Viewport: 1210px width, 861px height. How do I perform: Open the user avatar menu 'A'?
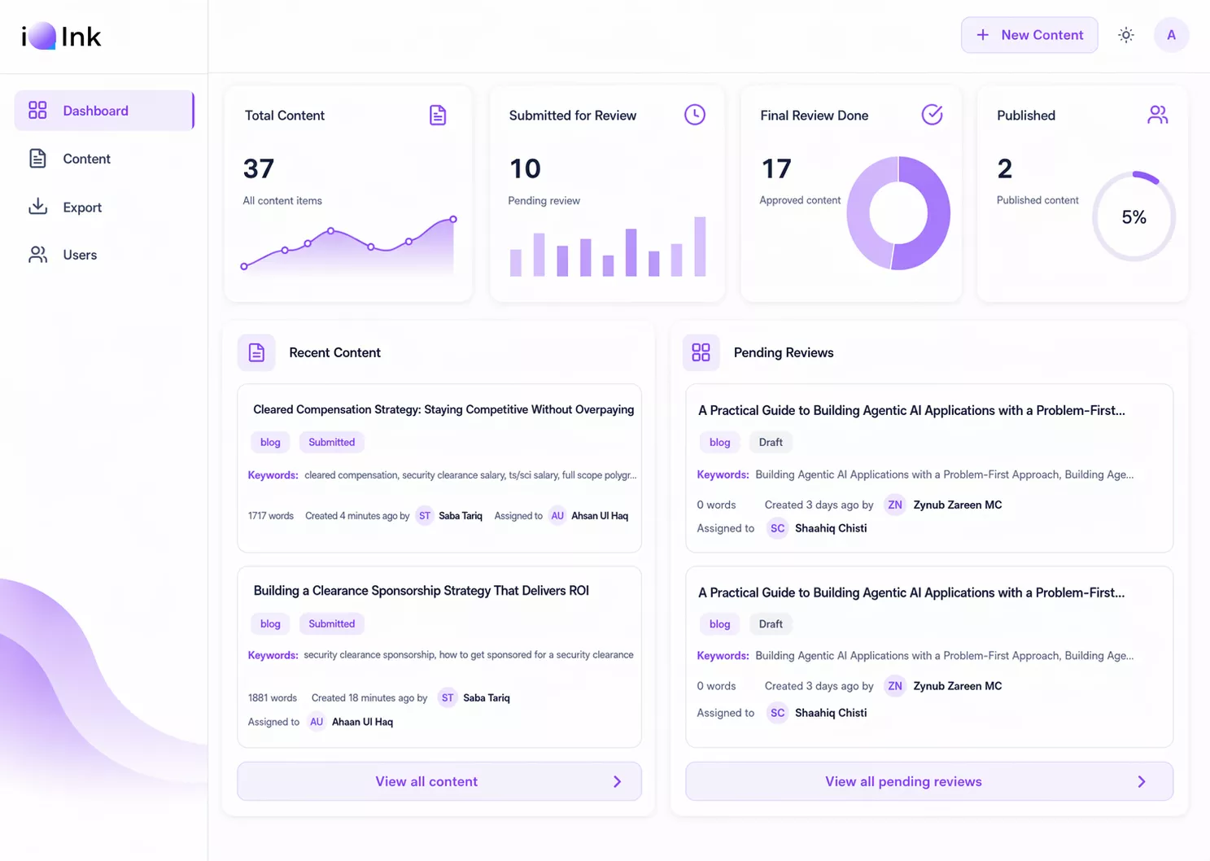1171,35
